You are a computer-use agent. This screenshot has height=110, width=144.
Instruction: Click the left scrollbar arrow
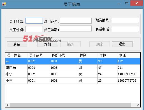(x=7, y=105)
